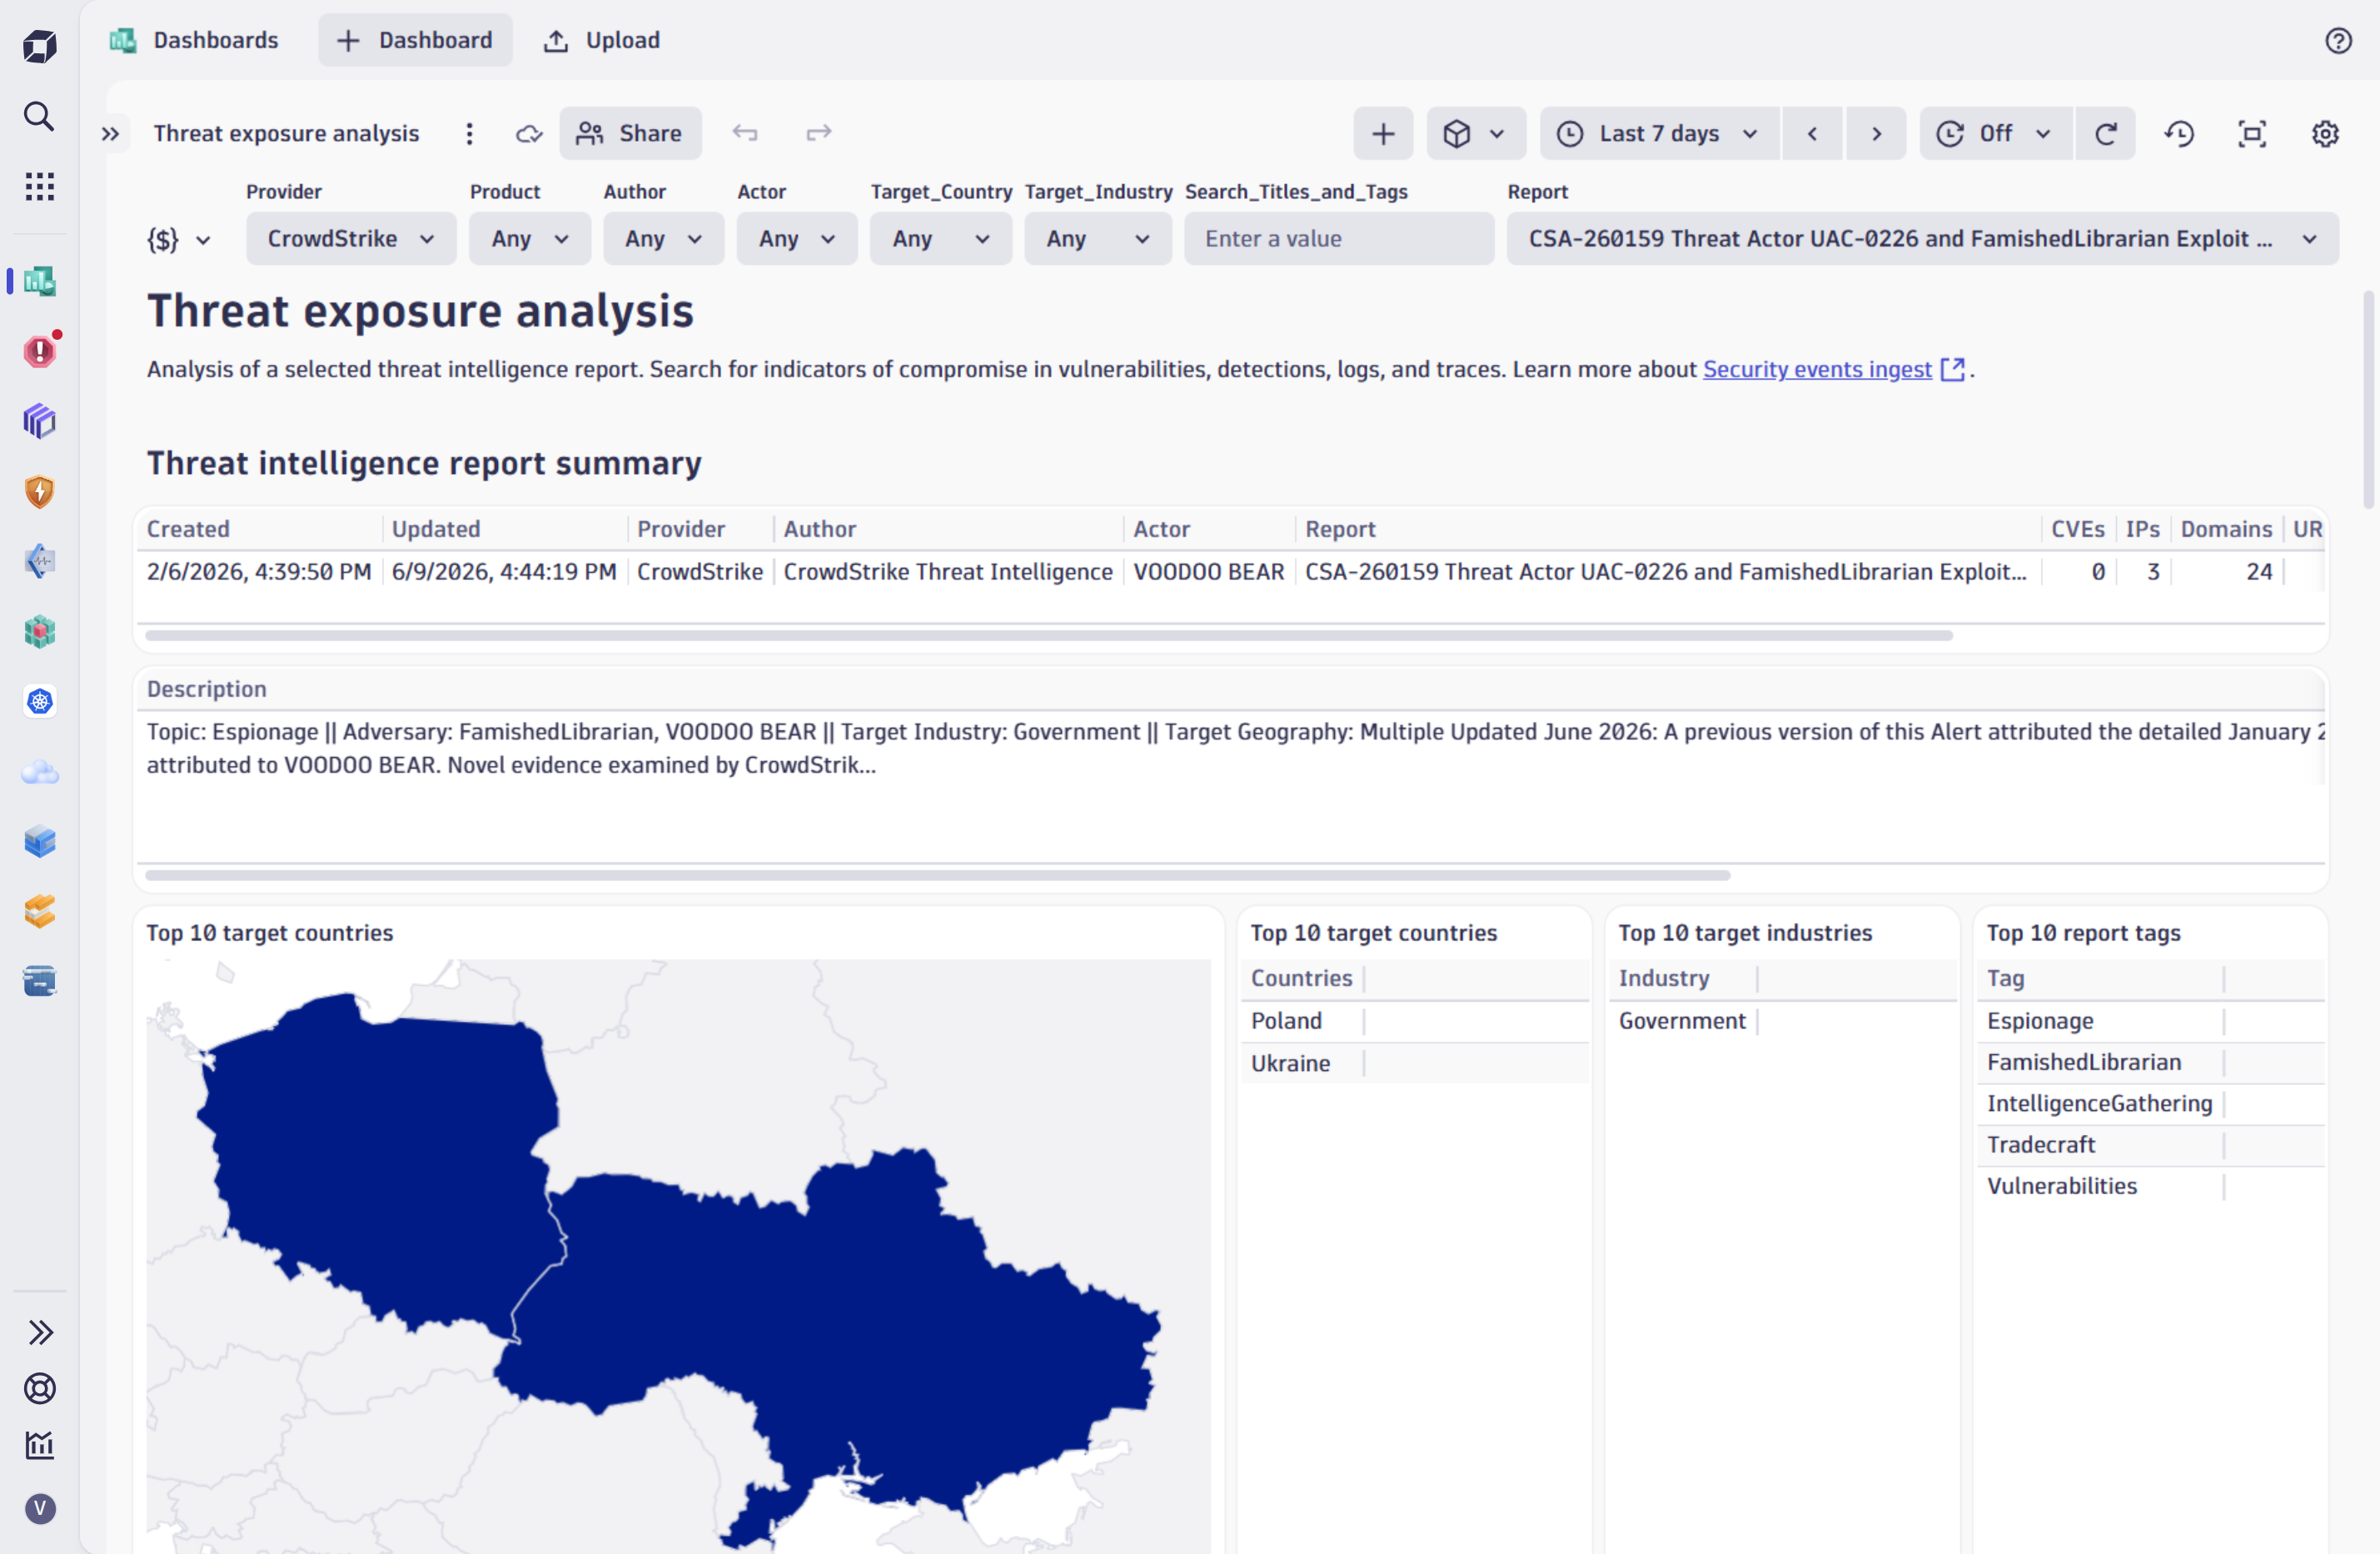Viewport: 2380px width, 1554px height.
Task: Follow the Security events ingest link
Action: (1816, 370)
